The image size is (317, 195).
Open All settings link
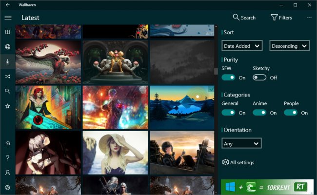238,162
